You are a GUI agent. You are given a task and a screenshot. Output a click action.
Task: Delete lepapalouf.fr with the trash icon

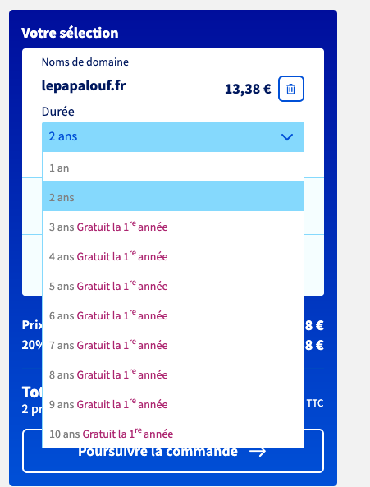291,89
